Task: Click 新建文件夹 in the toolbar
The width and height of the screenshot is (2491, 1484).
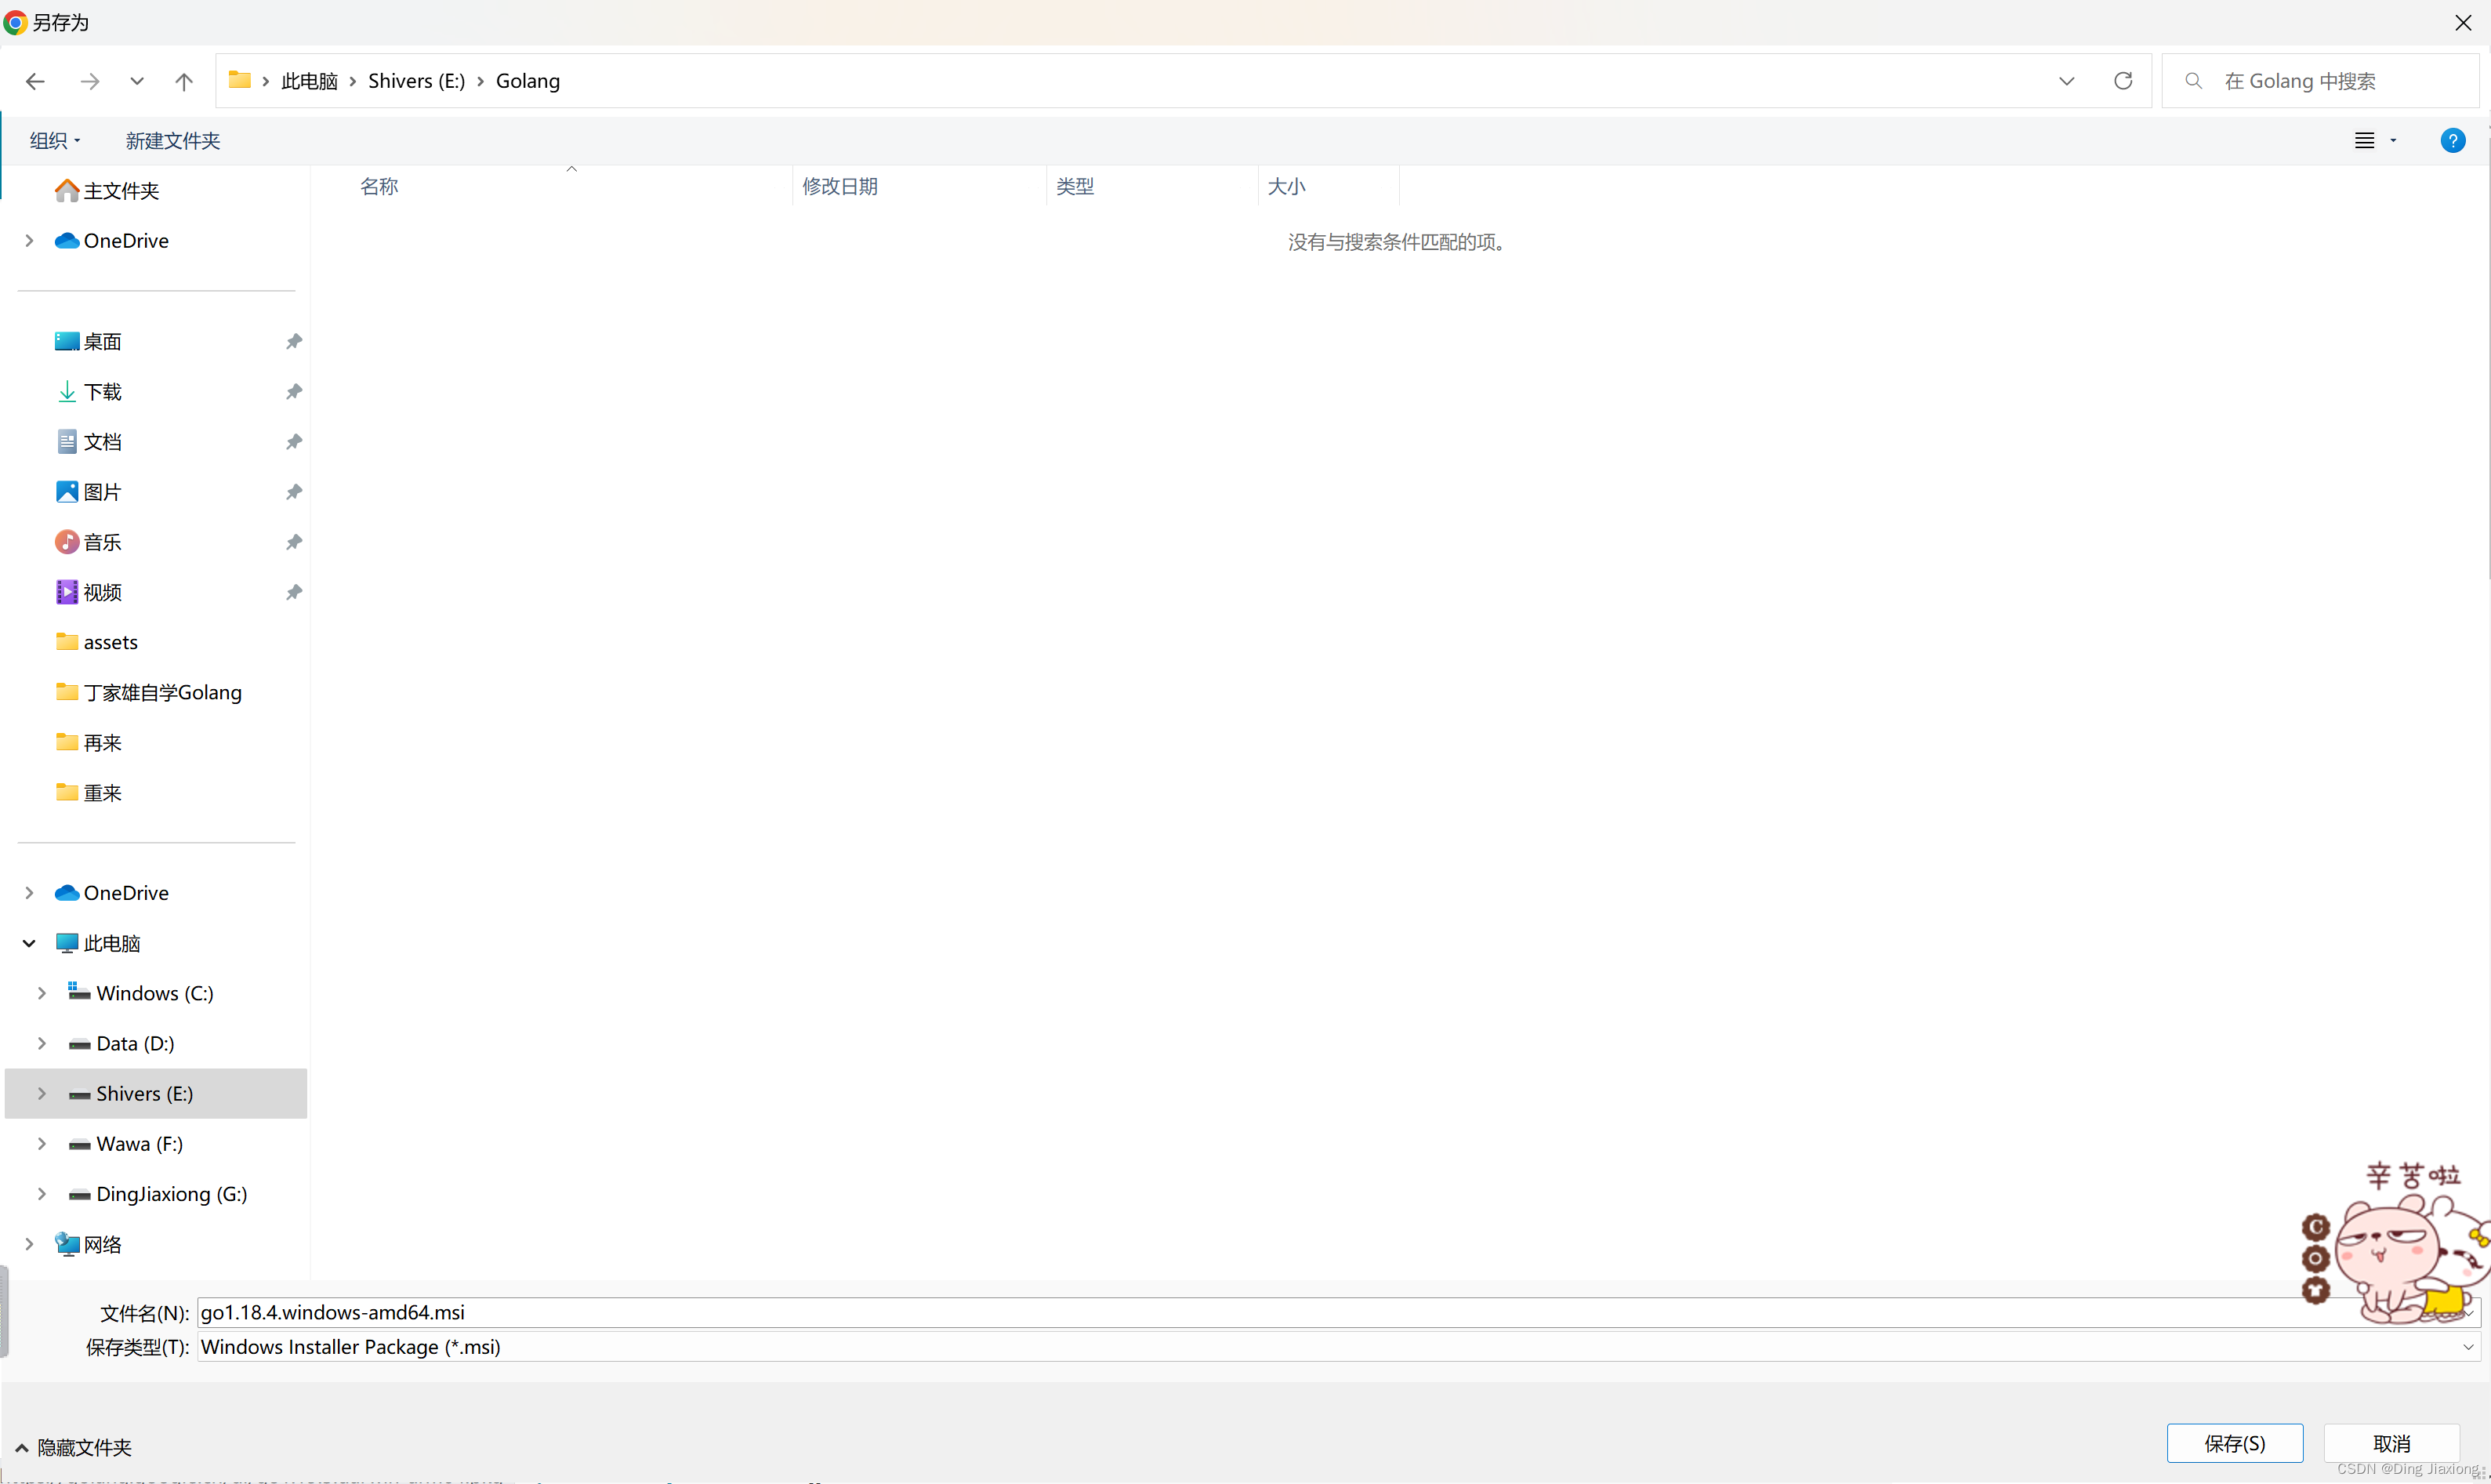Action: [172, 141]
